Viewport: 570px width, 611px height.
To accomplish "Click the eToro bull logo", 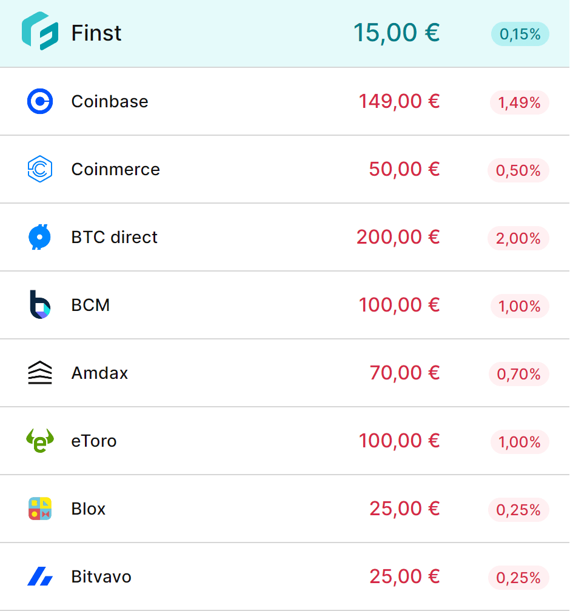I will click(x=40, y=441).
